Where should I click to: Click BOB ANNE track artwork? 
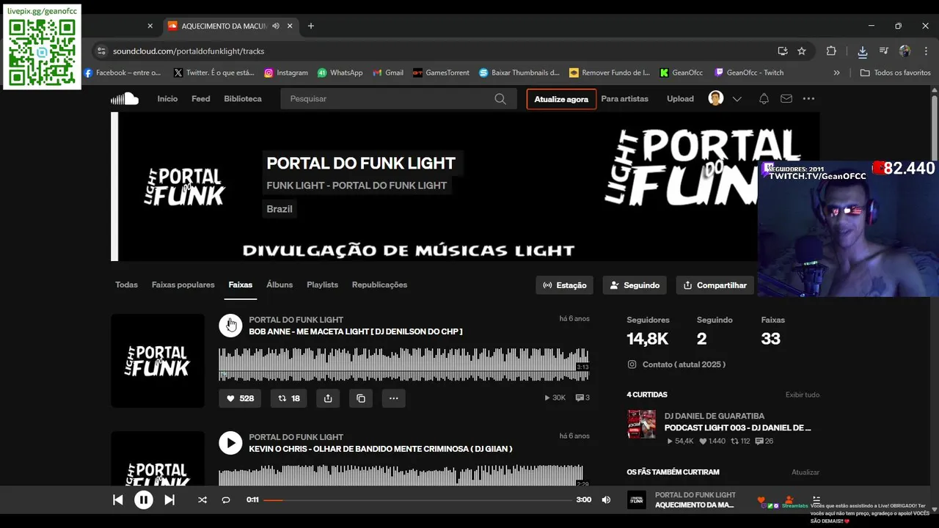click(158, 361)
